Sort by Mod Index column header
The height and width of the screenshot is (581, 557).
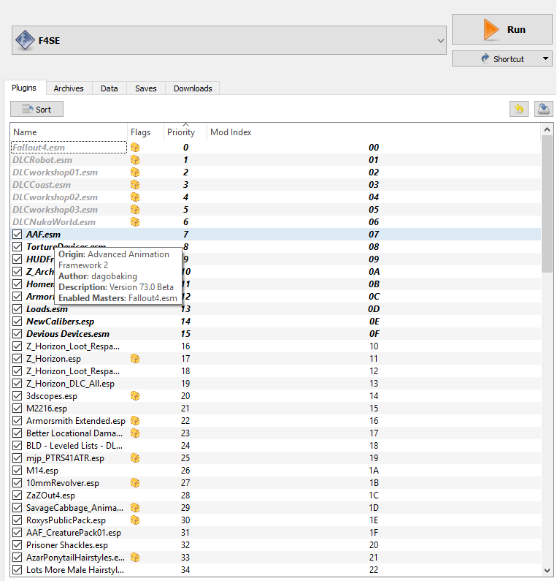point(374,132)
